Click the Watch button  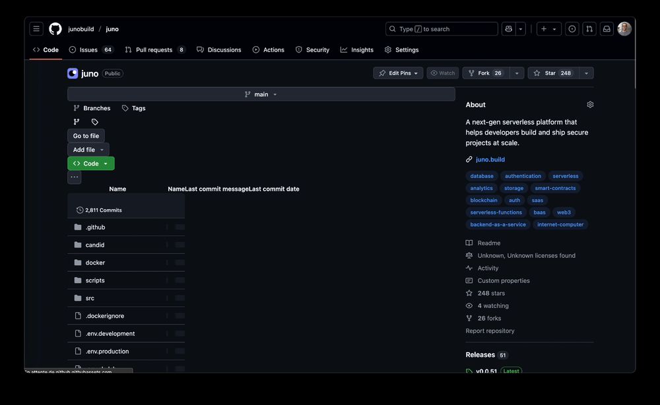(x=443, y=73)
